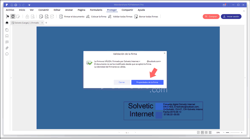250x139 pixels.
Task: Open the password lock icon
Action: click(x=27, y=16)
